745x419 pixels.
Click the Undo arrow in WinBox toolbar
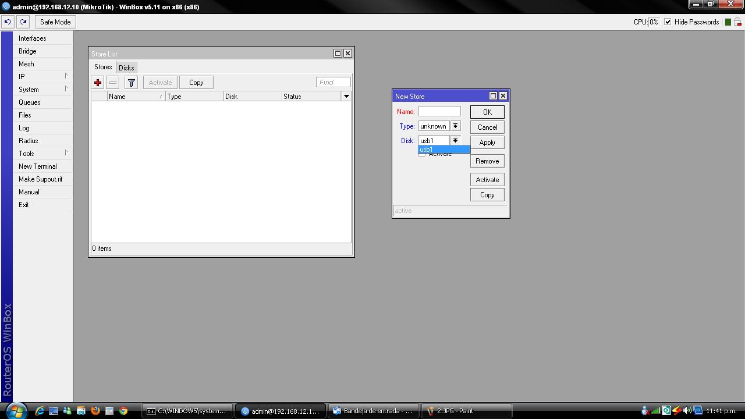pyautogui.click(x=8, y=22)
